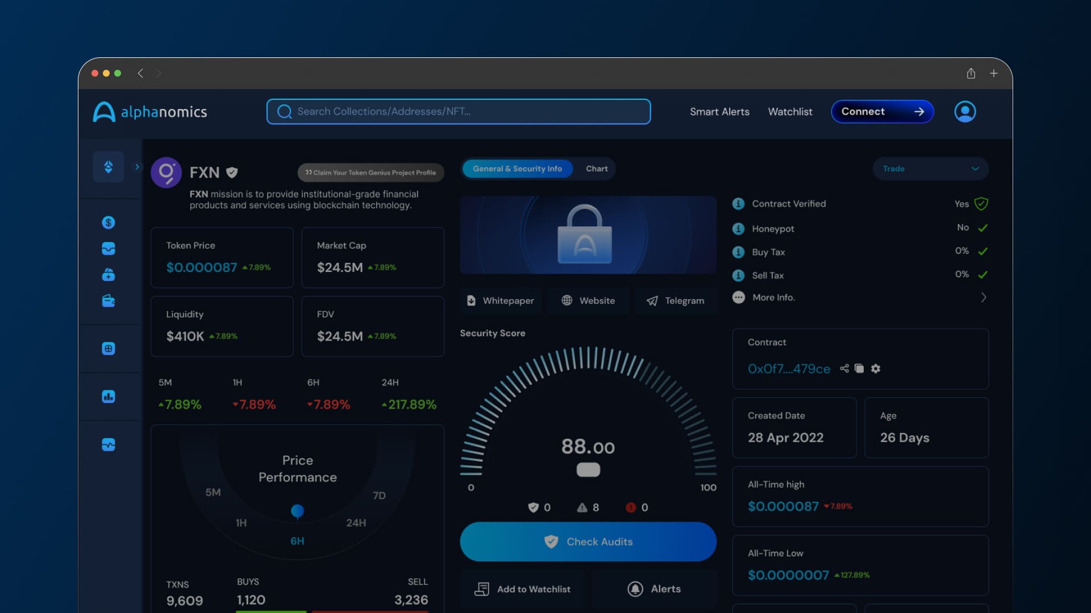Click Honeypot info icon
This screenshot has height=613, width=1091.
pyautogui.click(x=738, y=229)
